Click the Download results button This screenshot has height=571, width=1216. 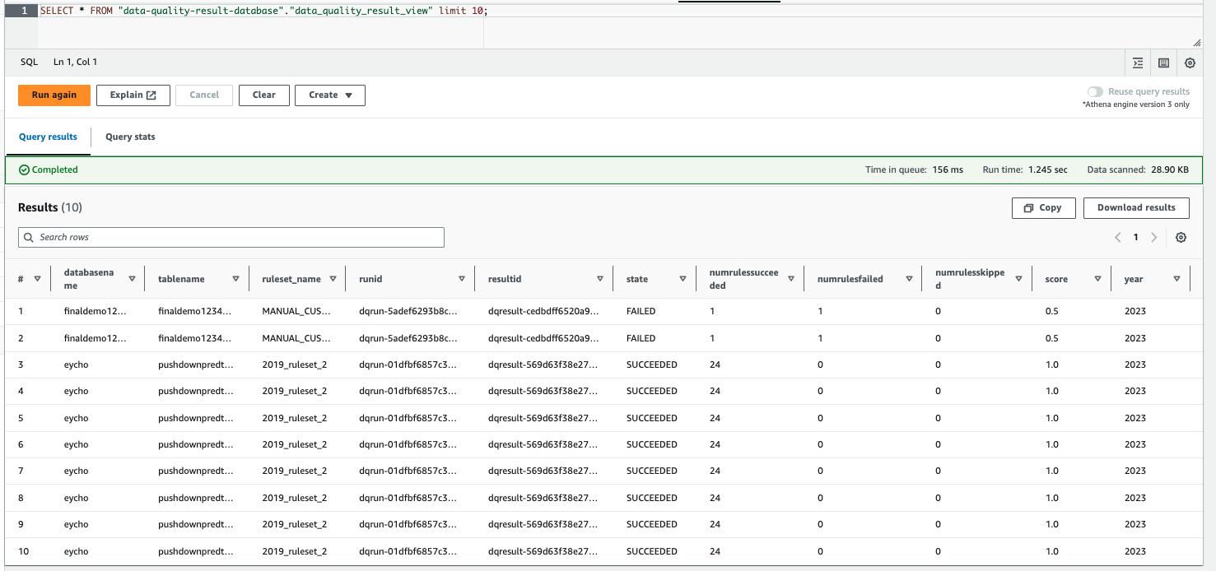(1136, 208)
